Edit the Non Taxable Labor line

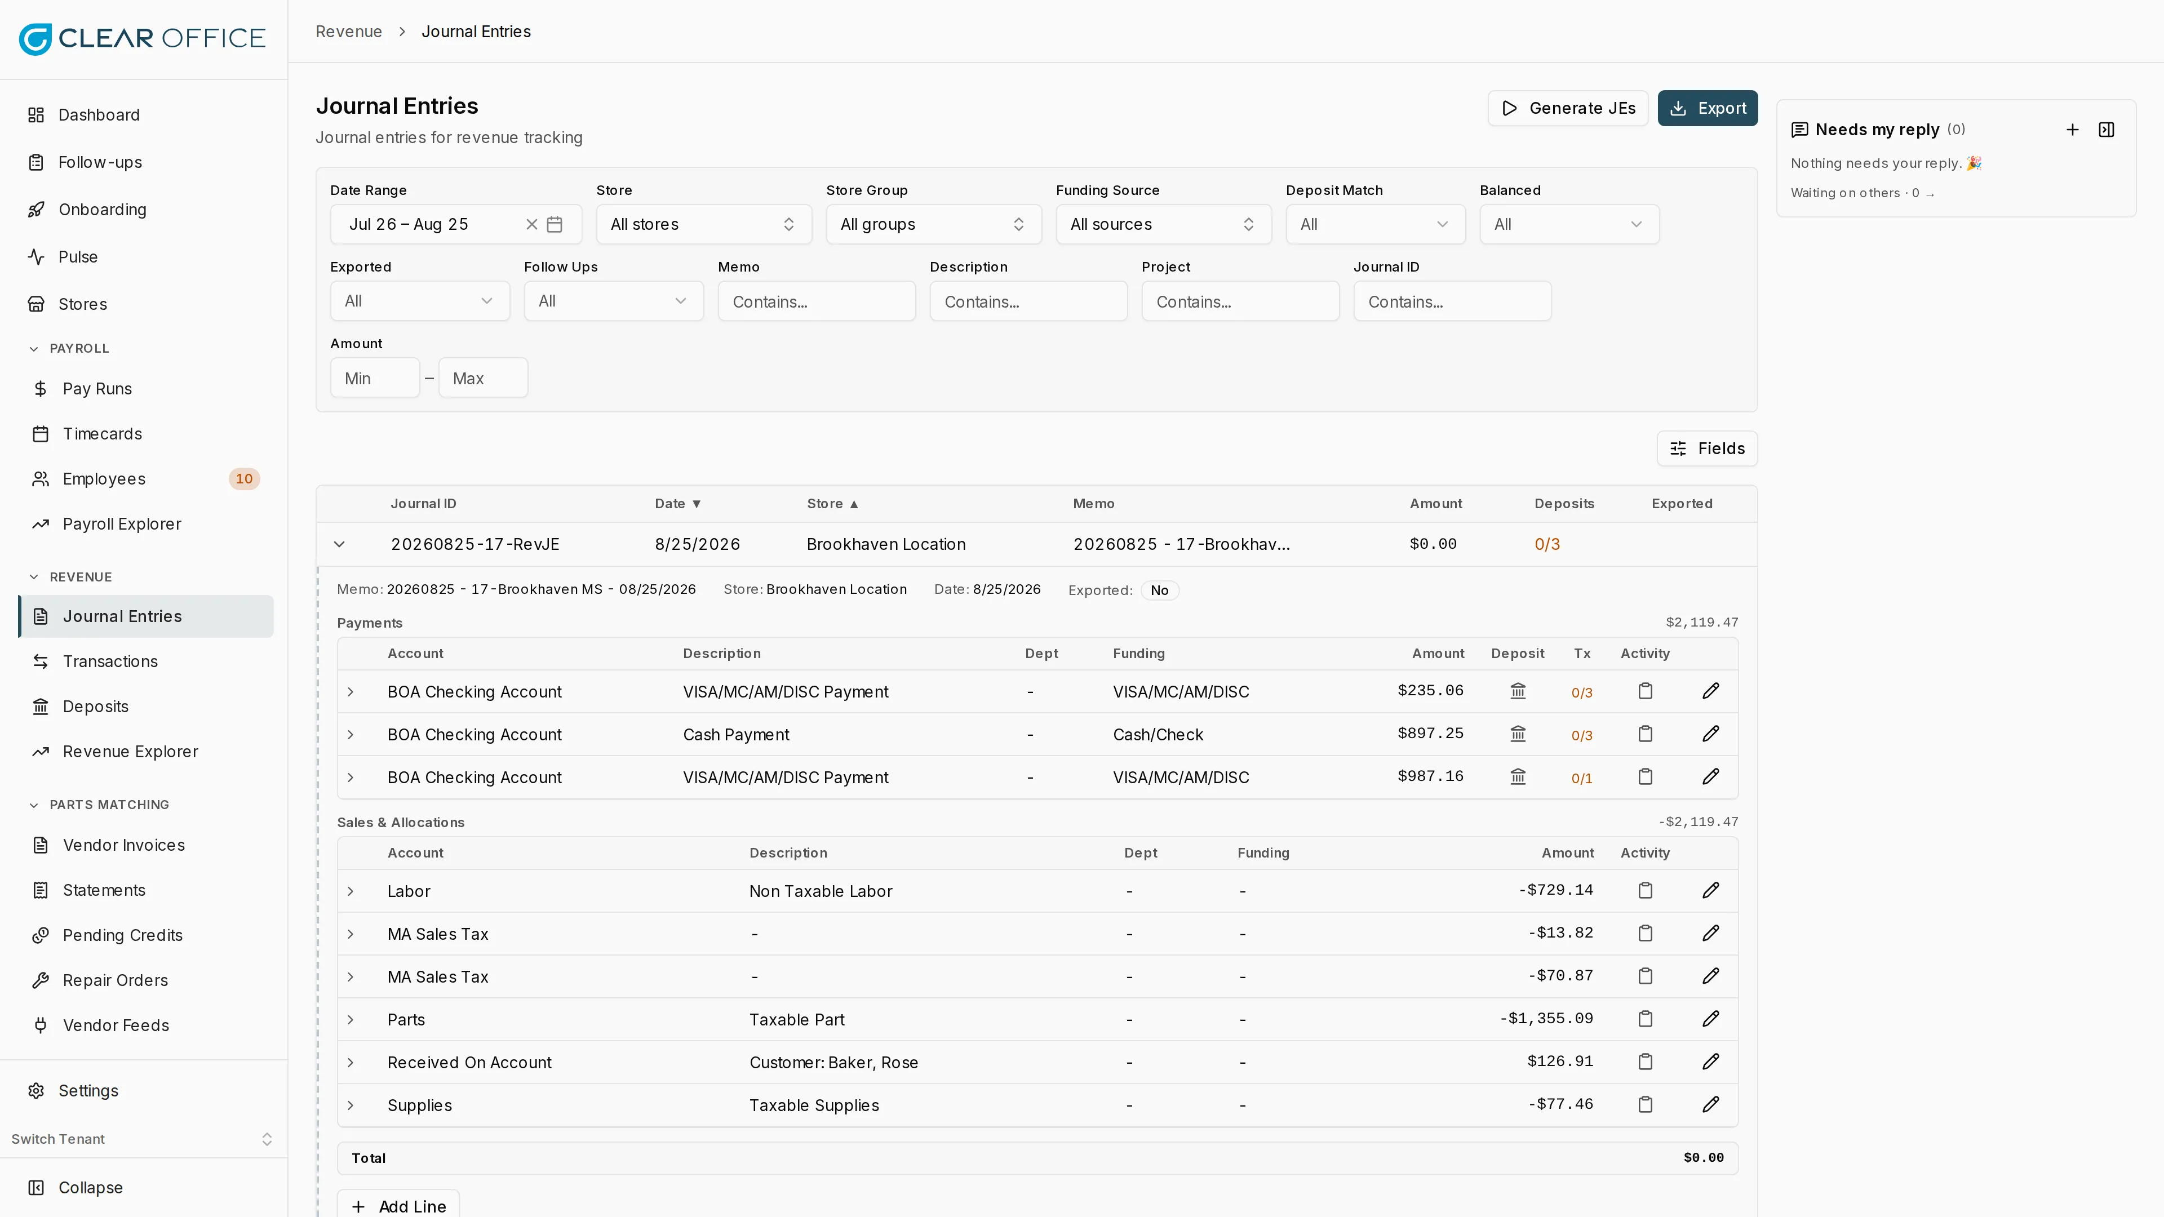tap(1710, 890)
